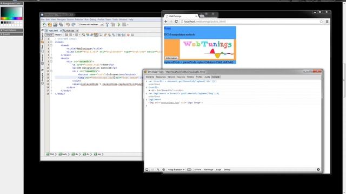
Task: Select the Source view button in editor
Action: pyautogui.click(x=49, y=34)
